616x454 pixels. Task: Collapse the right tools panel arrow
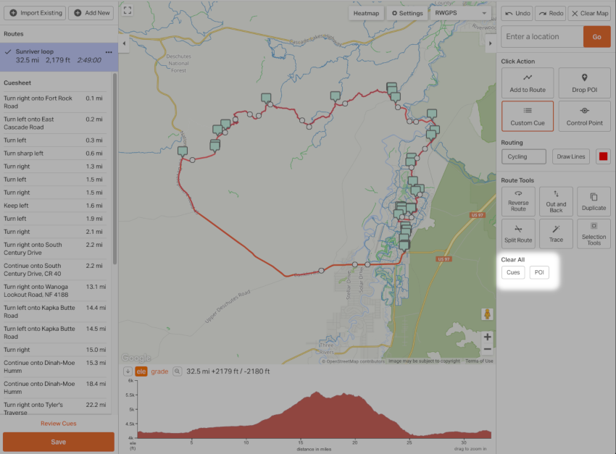point(491,43)
